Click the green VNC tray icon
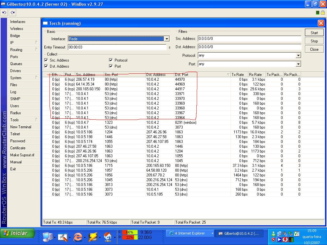327x245 pixels. pyautogui.click(x=297, y=234)
